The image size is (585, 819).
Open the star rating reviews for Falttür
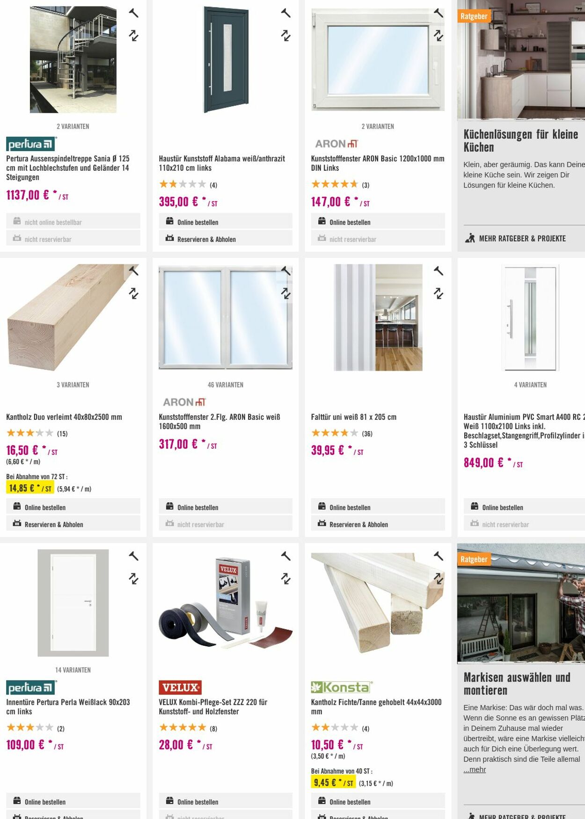[342, 433]
